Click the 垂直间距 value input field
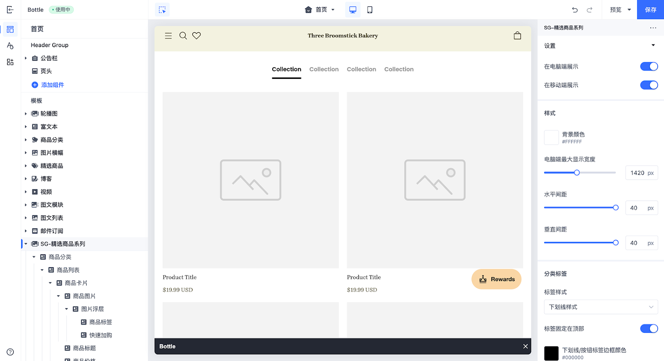Viewport: 664px width, 361px height. [642, 243]
